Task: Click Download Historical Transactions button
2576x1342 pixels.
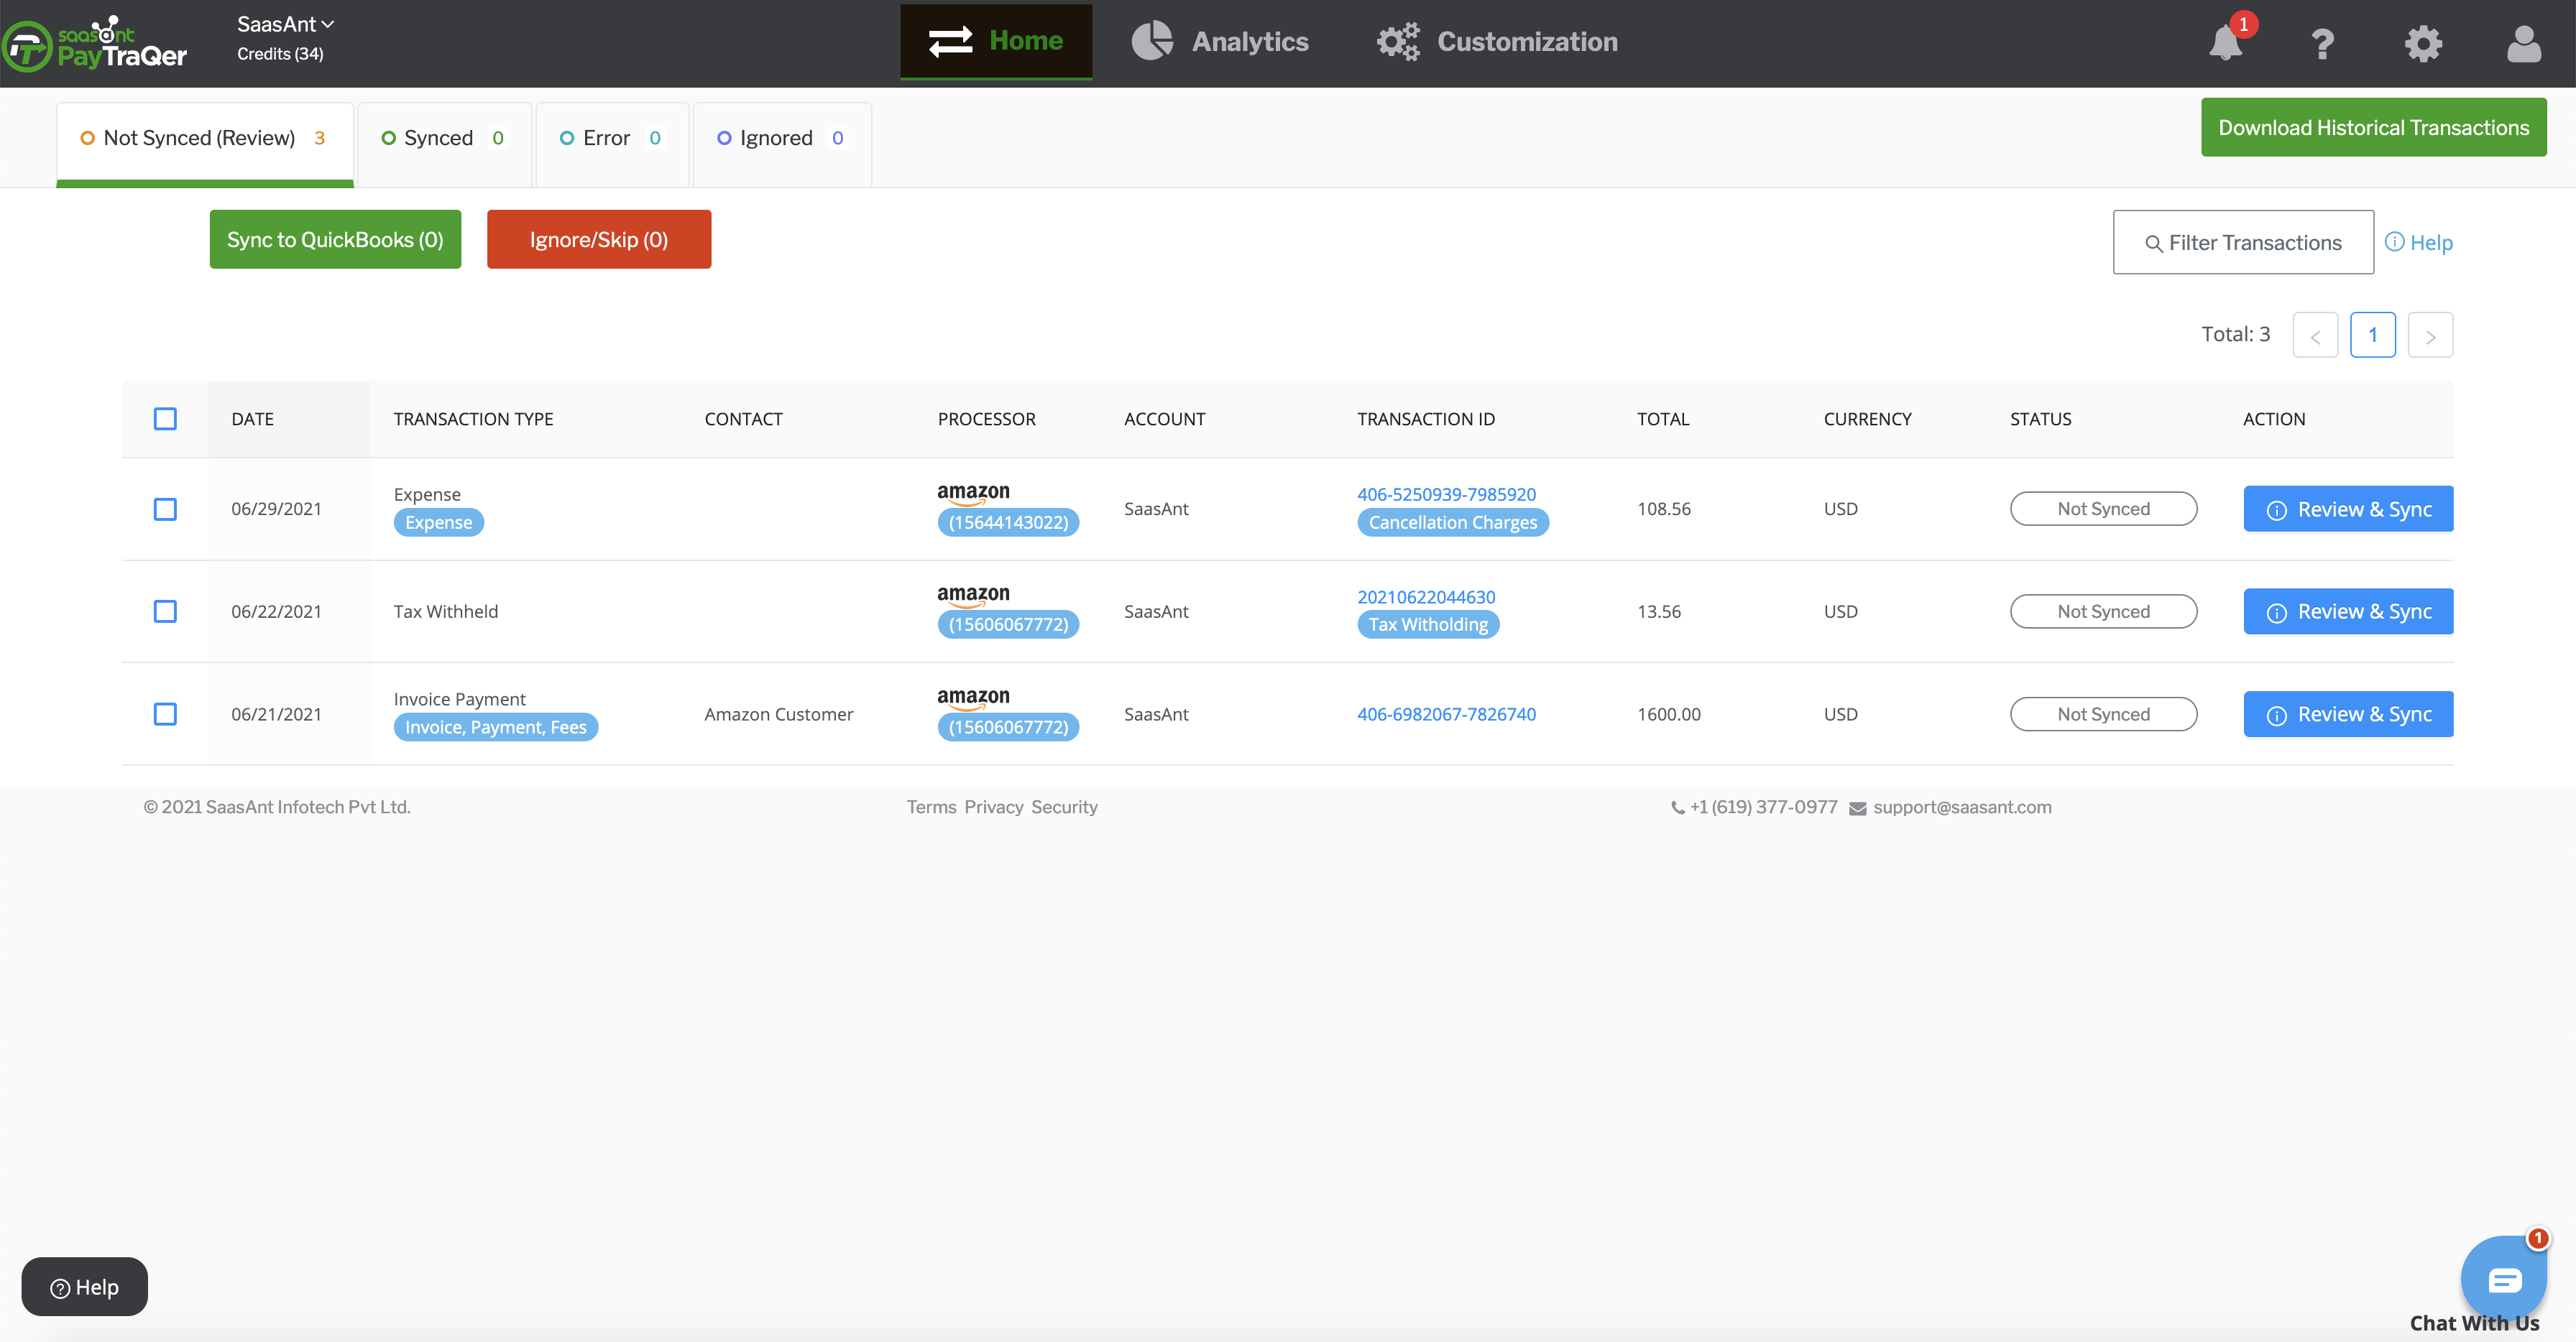Action: click(x=2373, y=128)
